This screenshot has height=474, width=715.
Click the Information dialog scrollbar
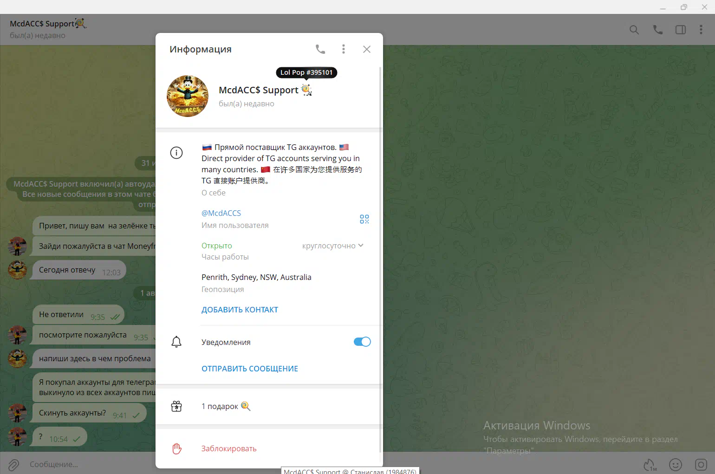380,260
